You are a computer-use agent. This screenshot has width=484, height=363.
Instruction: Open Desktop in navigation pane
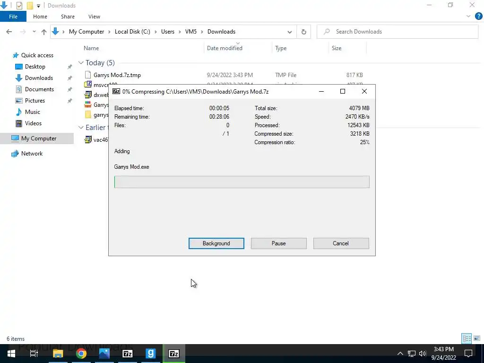[x=35, y=67]
